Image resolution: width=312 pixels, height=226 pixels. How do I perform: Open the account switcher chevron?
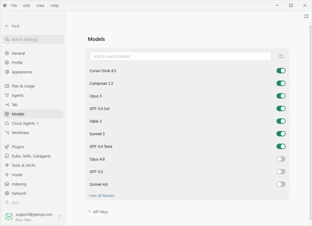click(59, 217)
